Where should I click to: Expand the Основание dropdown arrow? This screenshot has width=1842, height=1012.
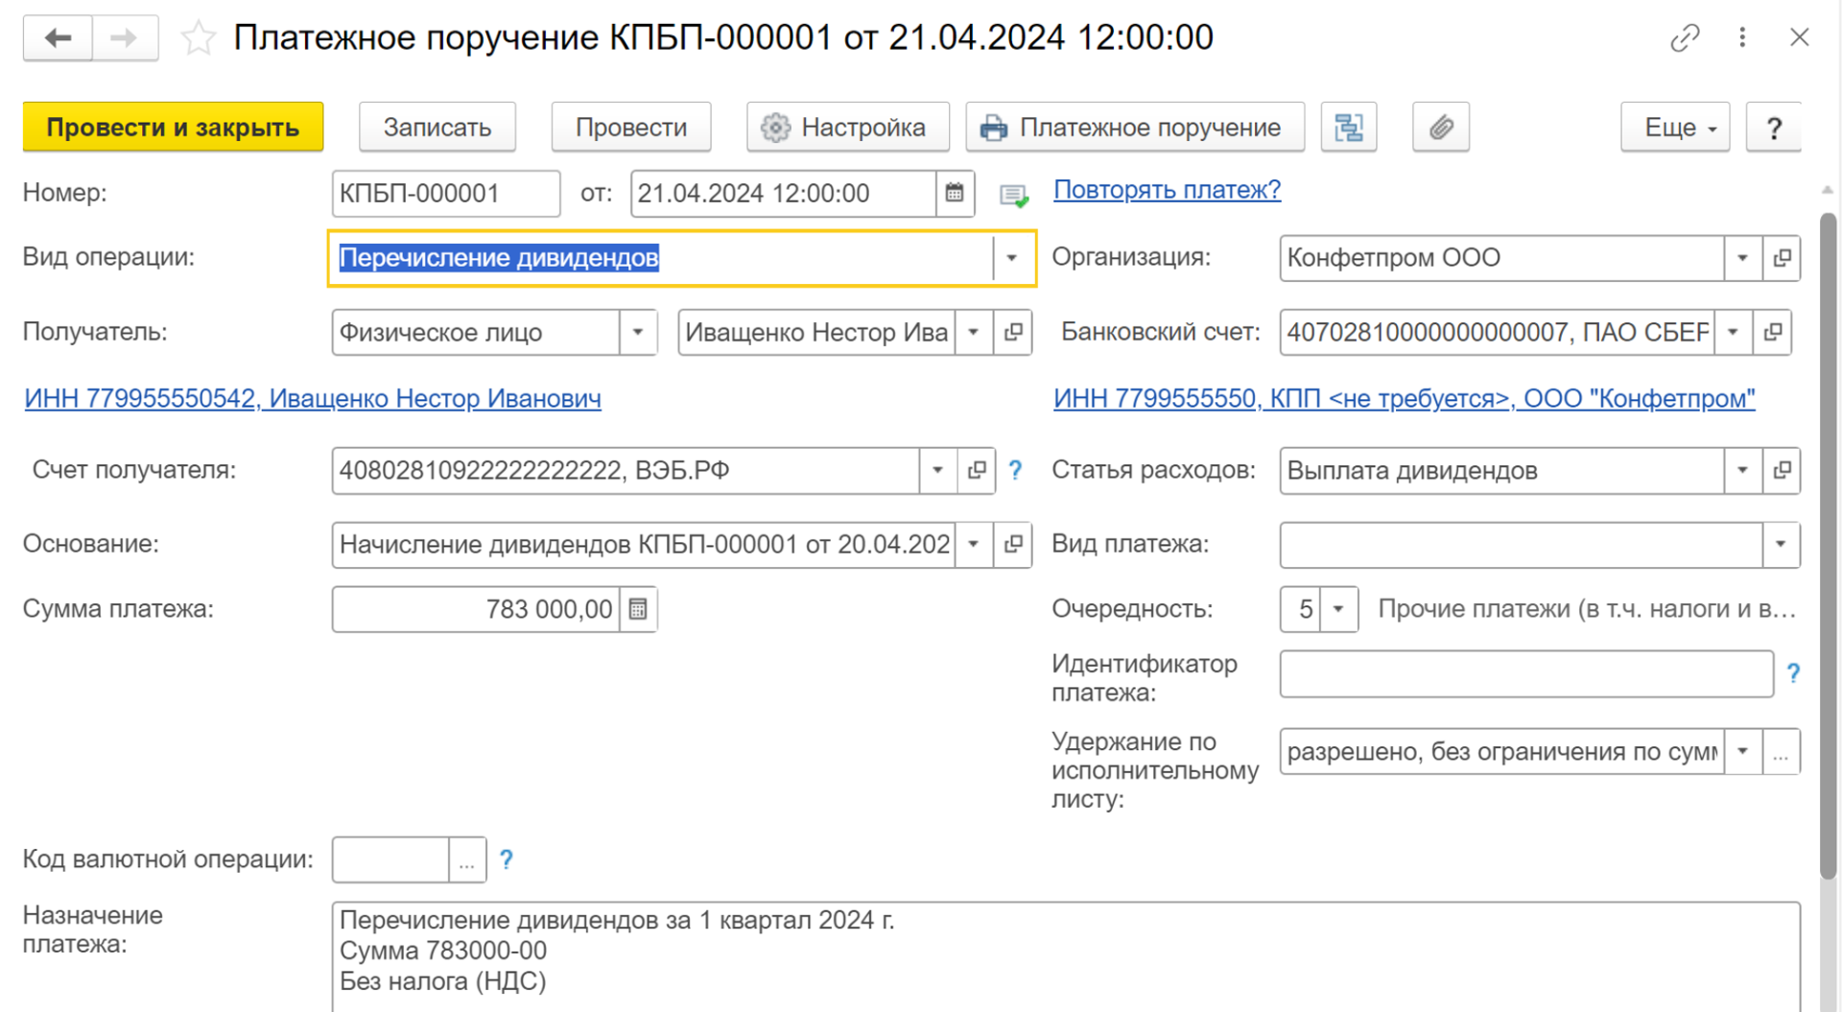tap(974, 545)
